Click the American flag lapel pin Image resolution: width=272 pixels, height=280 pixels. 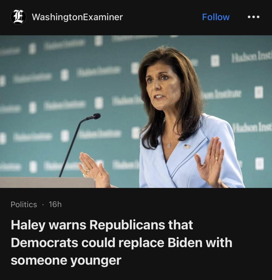(187, 147)
